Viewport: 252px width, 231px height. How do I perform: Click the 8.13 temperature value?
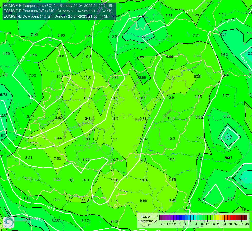pyautogui.click(x=115, y=57)
